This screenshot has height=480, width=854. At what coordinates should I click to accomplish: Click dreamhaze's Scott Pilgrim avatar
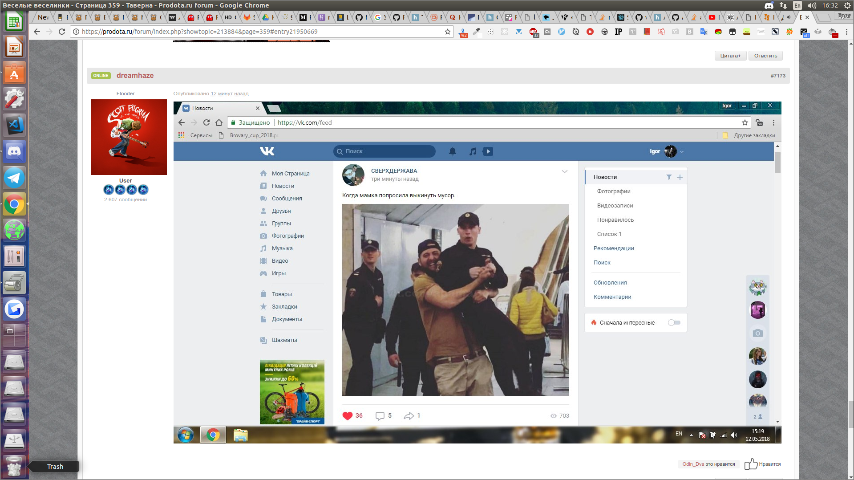tap(129, 137)
